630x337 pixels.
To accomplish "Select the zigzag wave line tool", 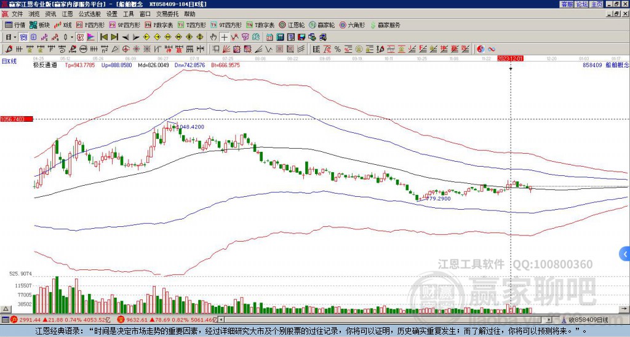I will [x=268, y=49].
